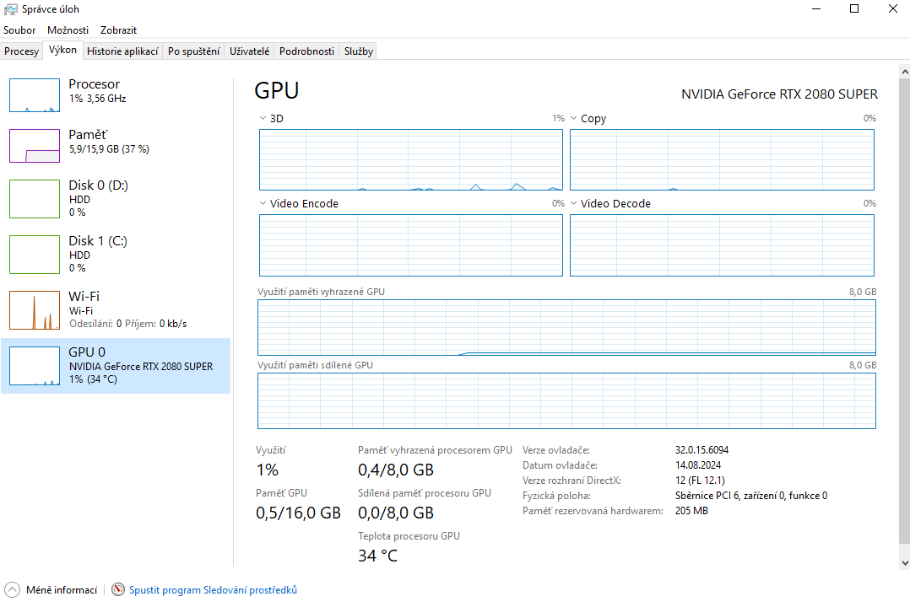910x607 pixels.
Task: Click the scrollbar down arrow on right
Action: [903, 562]
